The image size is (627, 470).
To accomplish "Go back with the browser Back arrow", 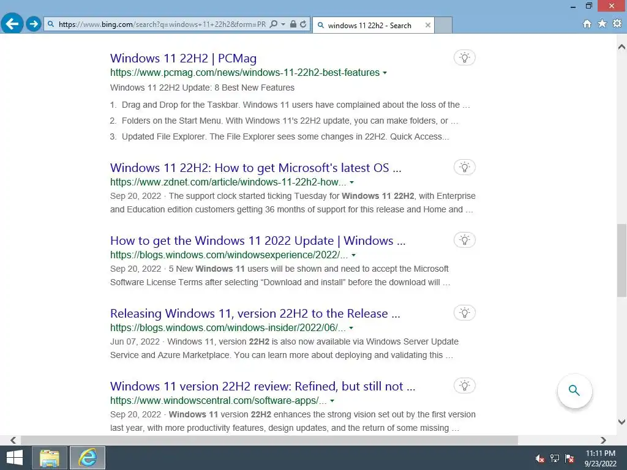I will (12, 24).
